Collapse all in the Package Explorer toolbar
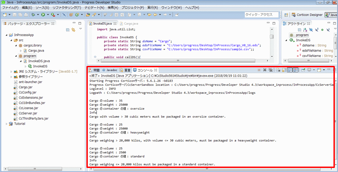 (68, 30)
